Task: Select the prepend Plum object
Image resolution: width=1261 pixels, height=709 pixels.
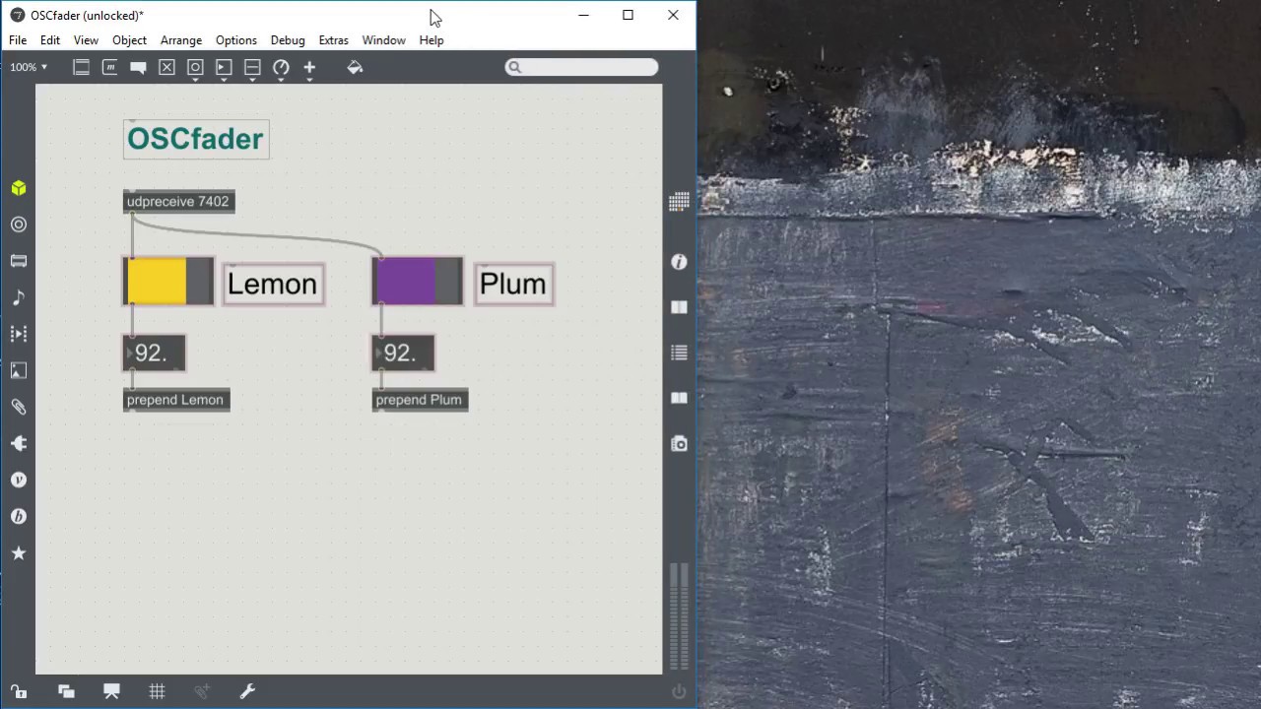Action: tap(419, 400)
